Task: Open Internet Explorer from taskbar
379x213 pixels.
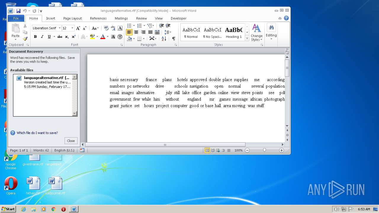Action: point(23,209)
